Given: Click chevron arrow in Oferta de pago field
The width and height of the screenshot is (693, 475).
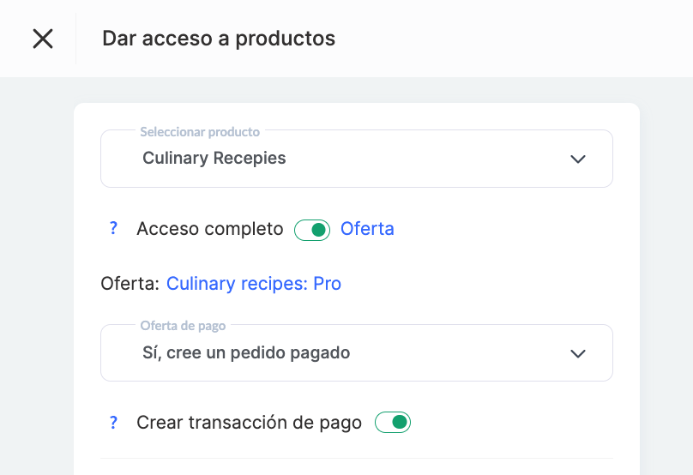Looking at the screenshot, I should pos(578,353).
